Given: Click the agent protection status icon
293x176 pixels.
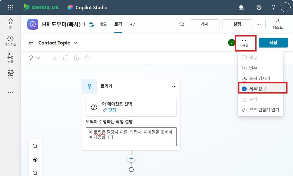Looking at the screenshot, I should click(x=91, y=25).
